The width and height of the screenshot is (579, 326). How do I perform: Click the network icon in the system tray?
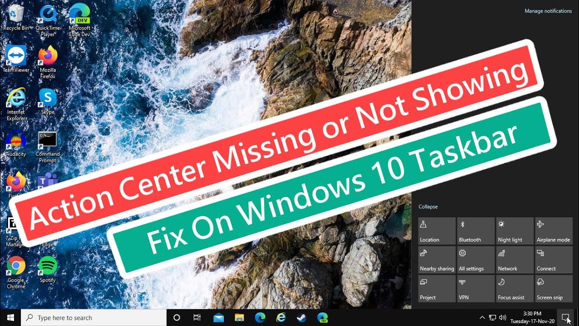tap(492, 318)
